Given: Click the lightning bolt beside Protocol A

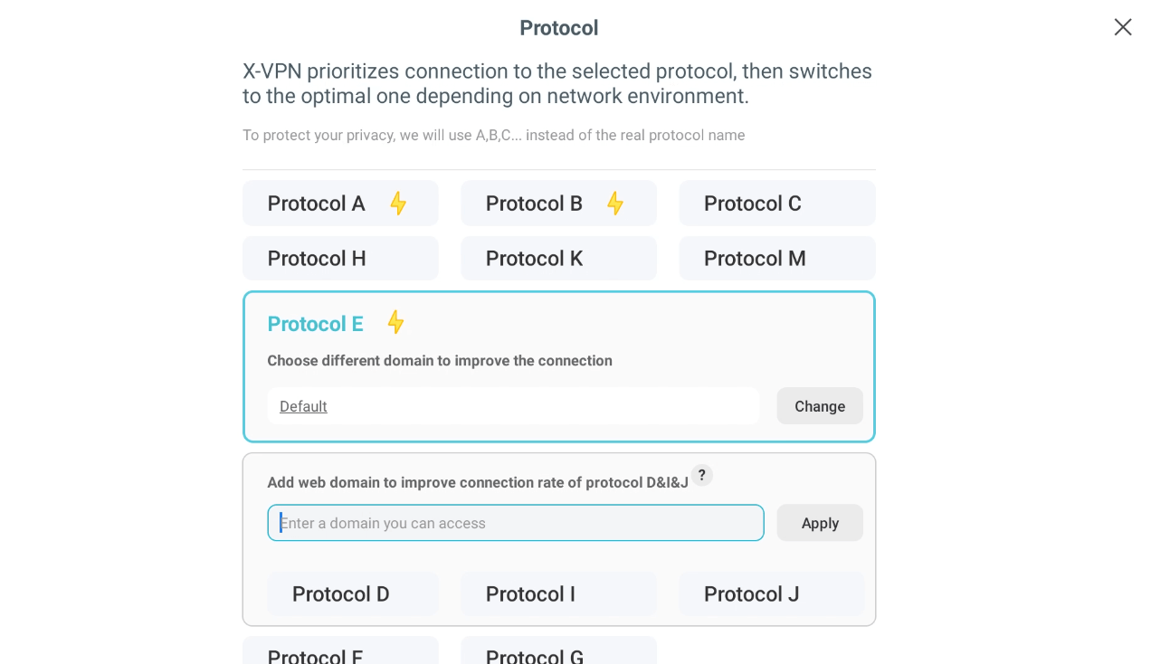Looking at the screenshot, I should (398, 204).
